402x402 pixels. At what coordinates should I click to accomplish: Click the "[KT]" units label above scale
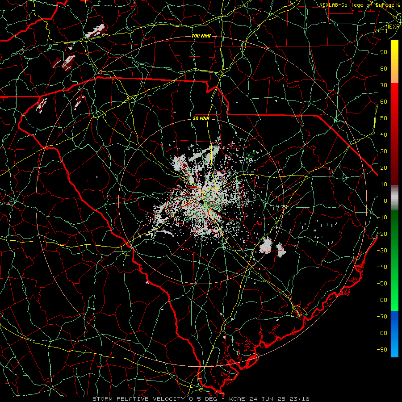381,31
